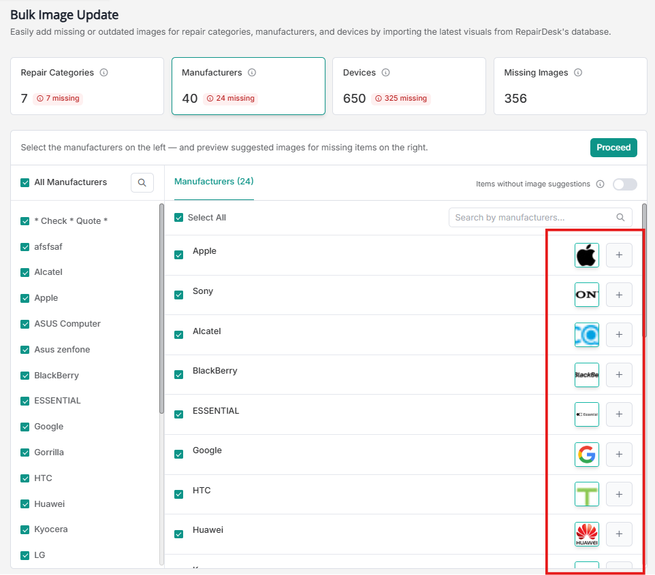Click info icon beside Repair Categories
655x575 pixels.
point(104,73)
